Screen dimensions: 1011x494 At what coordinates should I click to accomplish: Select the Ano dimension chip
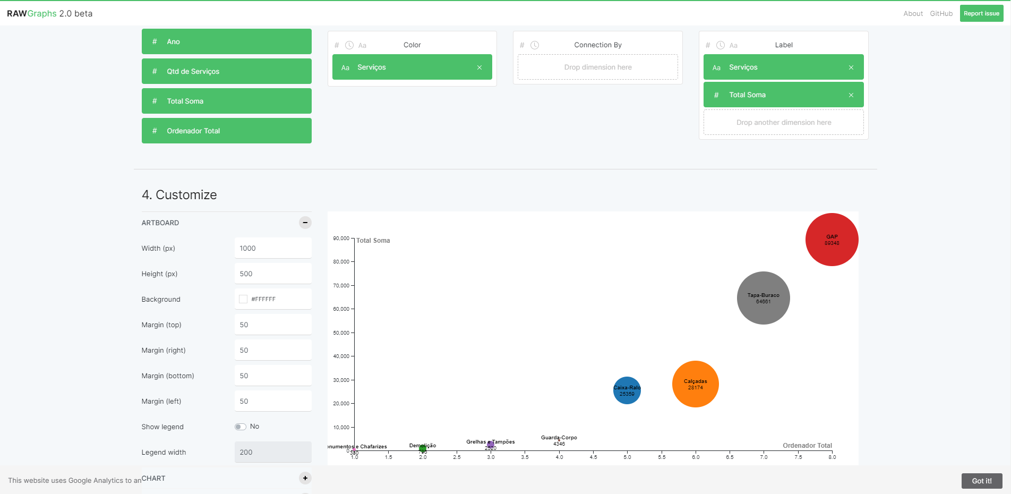pyautogui.click(x=227, y=41)
